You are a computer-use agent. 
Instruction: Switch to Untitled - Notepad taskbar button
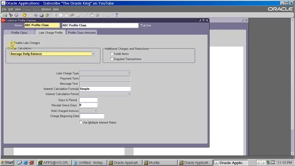(89, 163)
